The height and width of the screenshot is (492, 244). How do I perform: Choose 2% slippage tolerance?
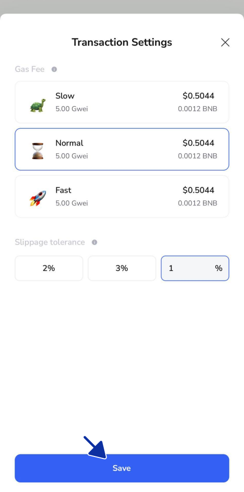49,268
